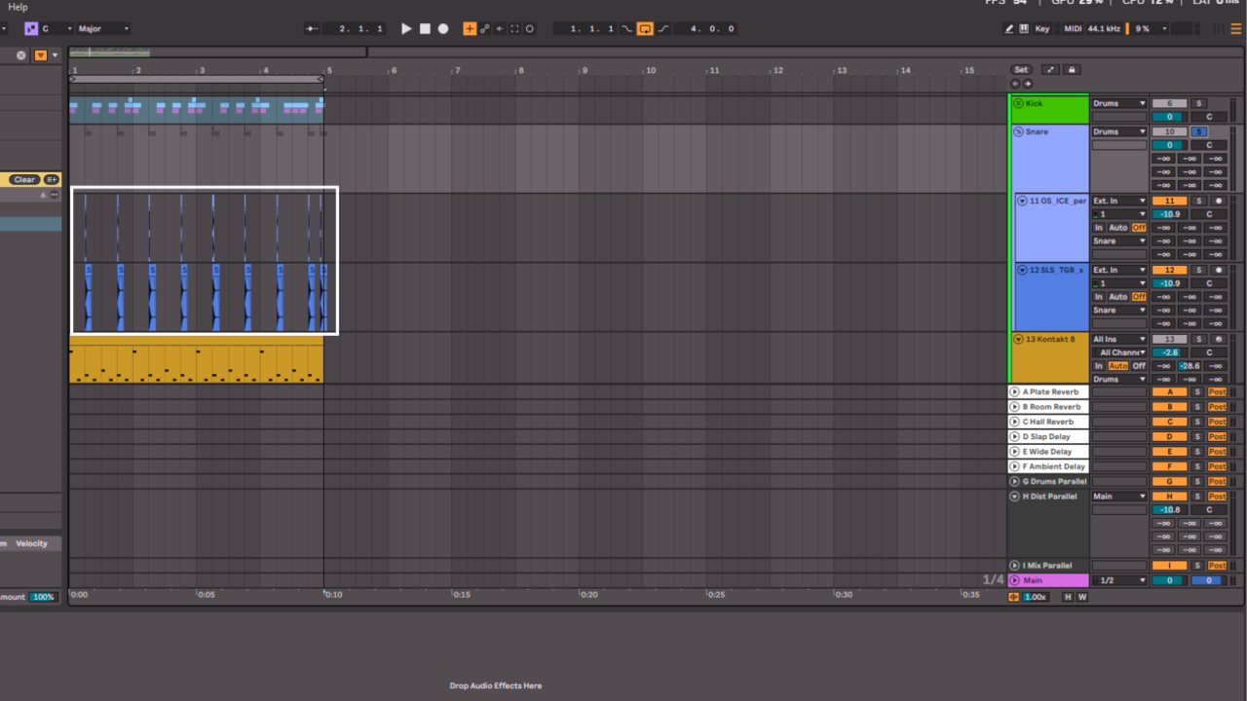The height and width of the screenshot is (701, 1247).
Task: Toggle the purple Scale Mode button
Action: tap(31, 29)
